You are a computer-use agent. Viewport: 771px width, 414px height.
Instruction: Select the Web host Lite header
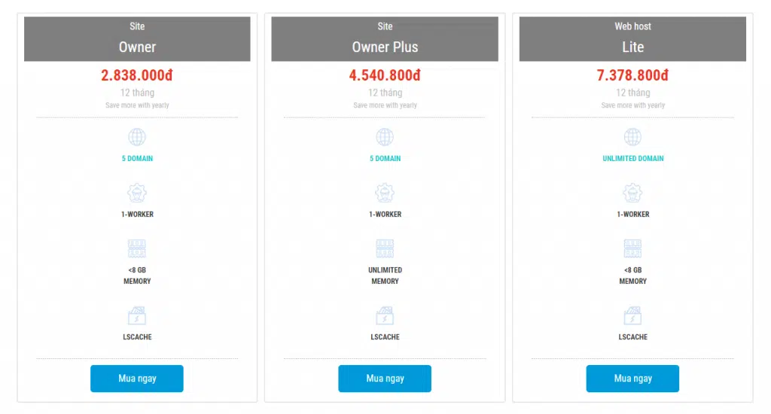[x=632, y=39]
